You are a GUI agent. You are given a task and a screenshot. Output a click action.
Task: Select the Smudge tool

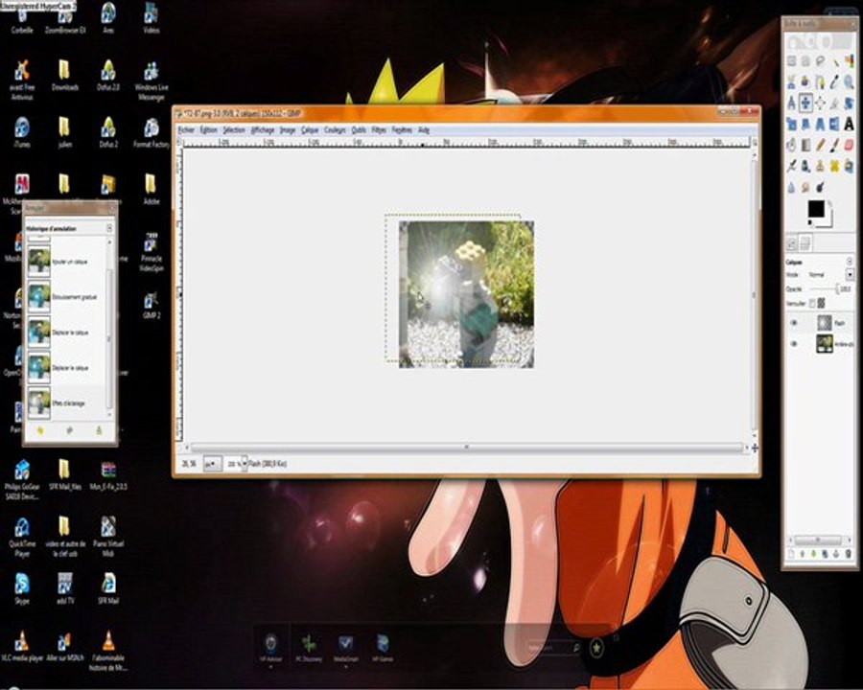point(805,187)
